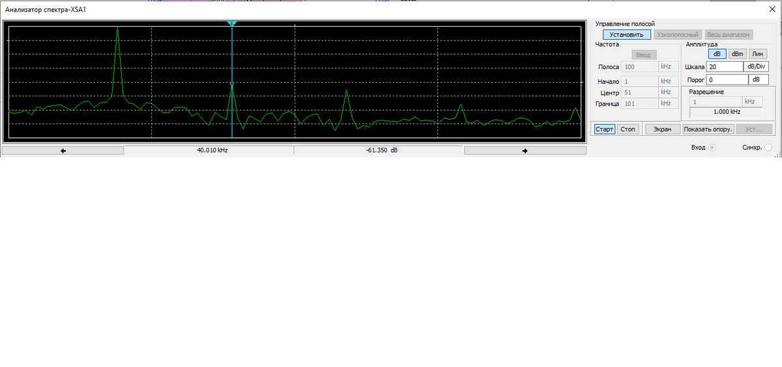Move cursor right with arrow button
This screenshot has height=367, width=782.
tap(525, 150)
